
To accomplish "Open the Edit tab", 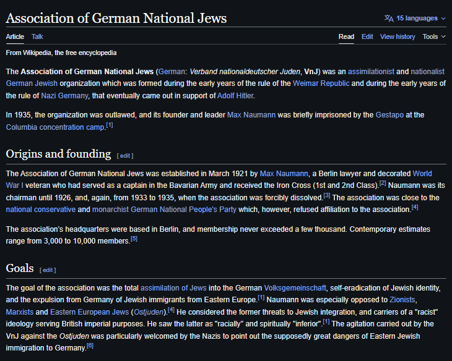I will click(x=367, y=36).
